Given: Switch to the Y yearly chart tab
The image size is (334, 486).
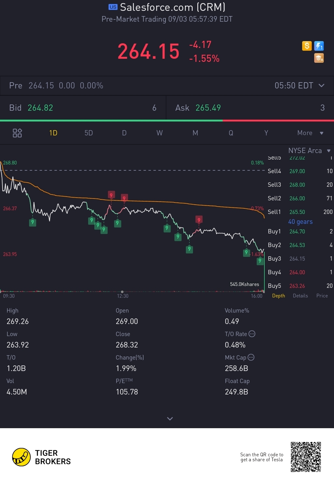Looking at the screenshot, I should tap(266, 133).
